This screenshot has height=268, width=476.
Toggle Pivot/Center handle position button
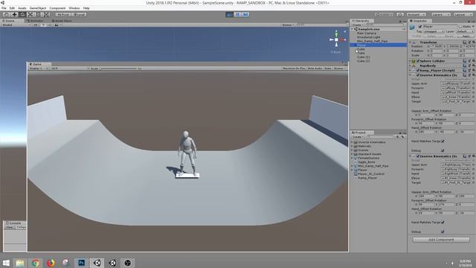(63, 15)
